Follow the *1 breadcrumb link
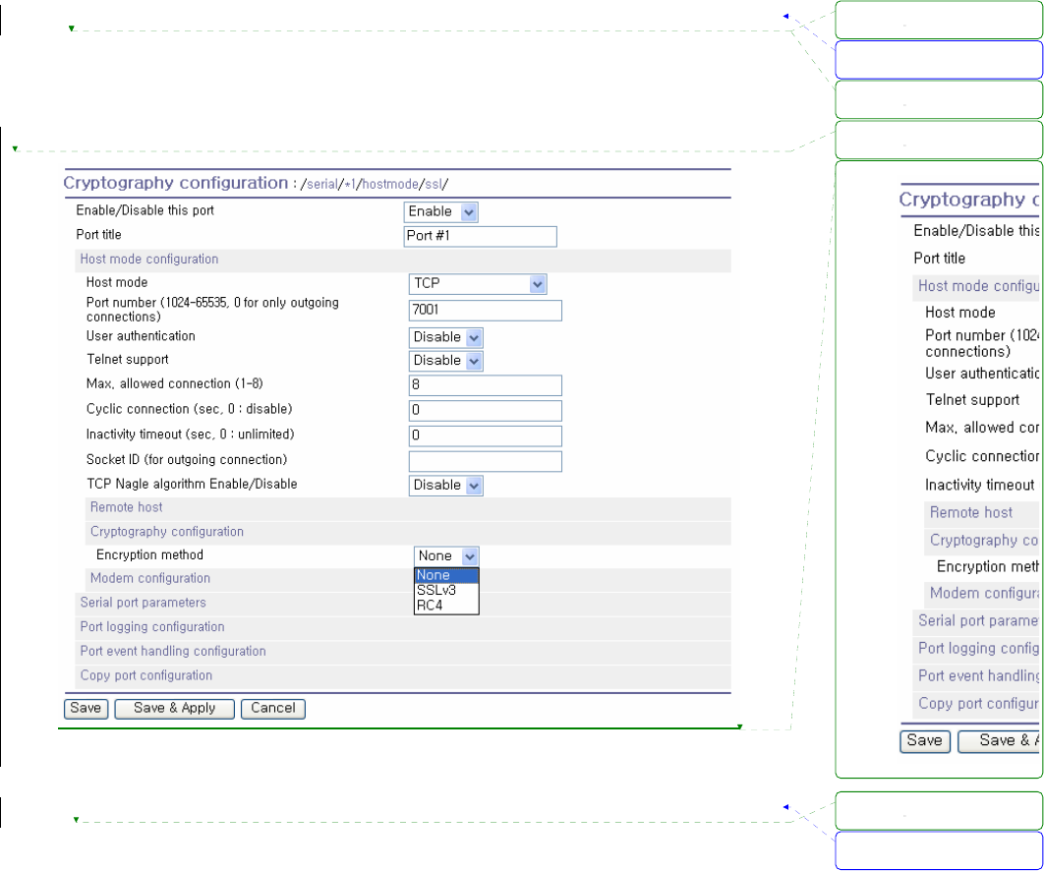 point(350,185)
